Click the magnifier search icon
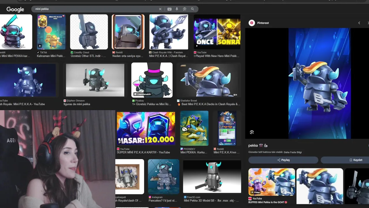This screenshot has height=208, width=369. 192,9
